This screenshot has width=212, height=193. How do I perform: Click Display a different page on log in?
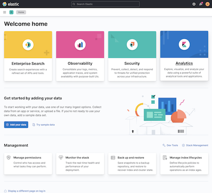tap(26, 191)
